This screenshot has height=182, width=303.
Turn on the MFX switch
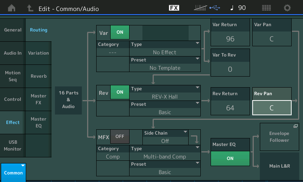(120, 136)
